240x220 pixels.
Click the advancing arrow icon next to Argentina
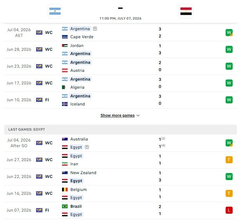pyautogui.click(x=95, y=29)
